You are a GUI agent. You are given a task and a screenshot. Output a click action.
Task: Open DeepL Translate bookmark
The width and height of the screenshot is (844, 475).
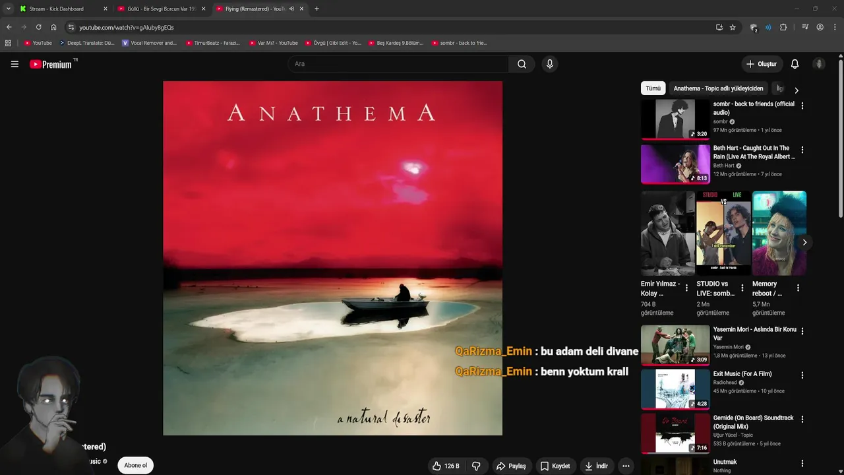[86, 43]
